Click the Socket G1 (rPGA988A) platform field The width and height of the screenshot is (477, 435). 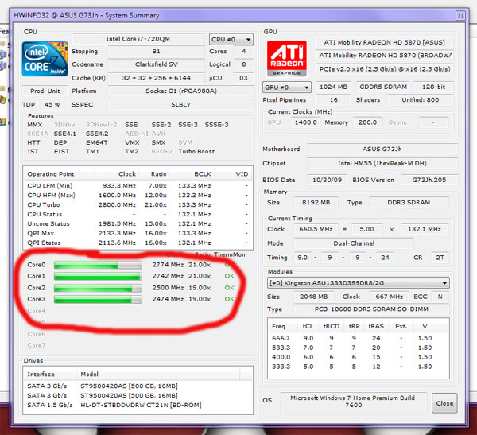[x=181, y=91]
